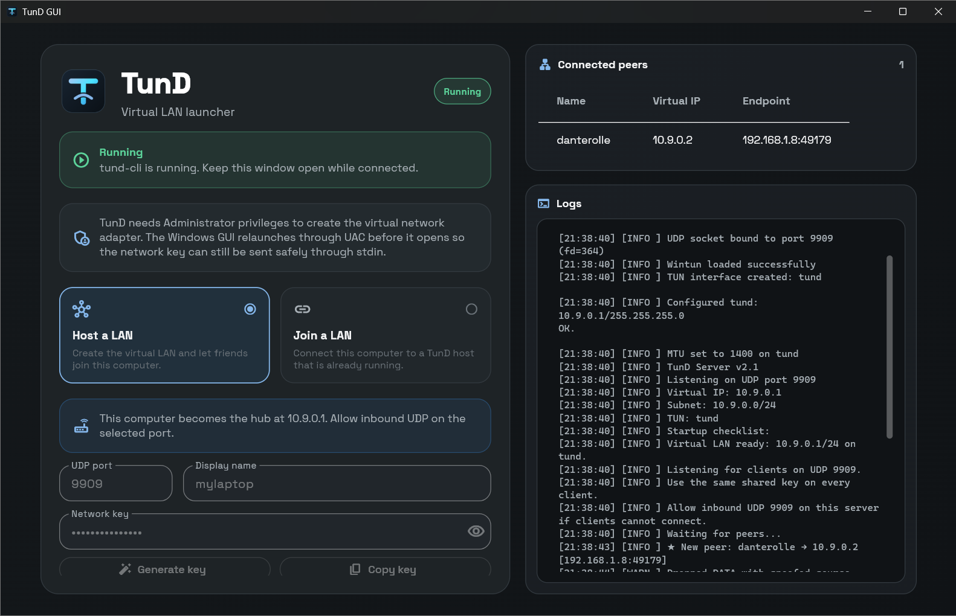Click the Endpoint column header

[x=766, y=101]
